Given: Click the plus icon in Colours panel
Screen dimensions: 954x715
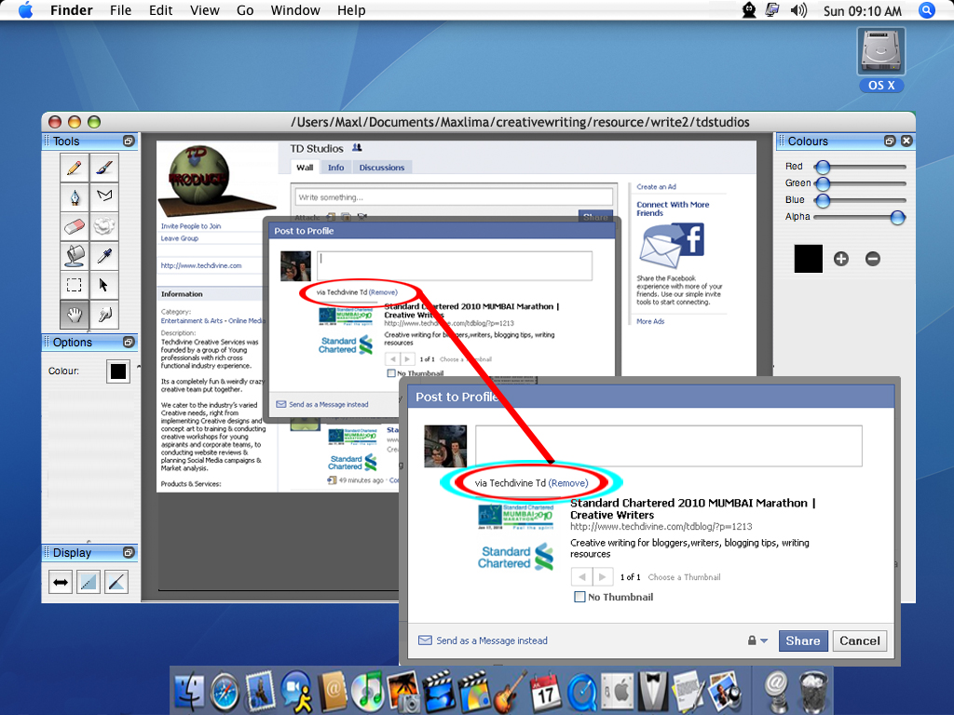Looking at the screenshot, I should [x=841, y=259].
